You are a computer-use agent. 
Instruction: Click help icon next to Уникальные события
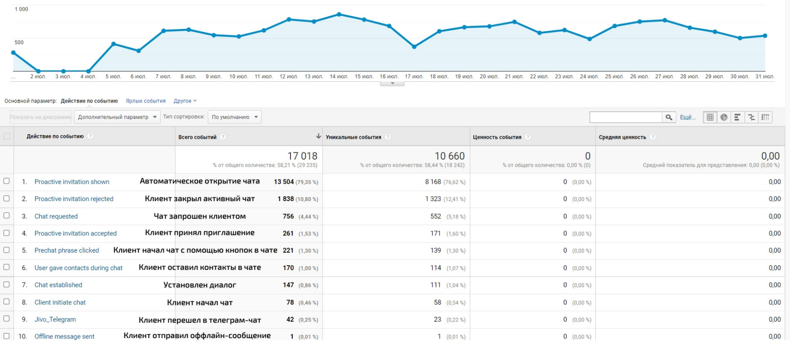(x=388, y=137)
